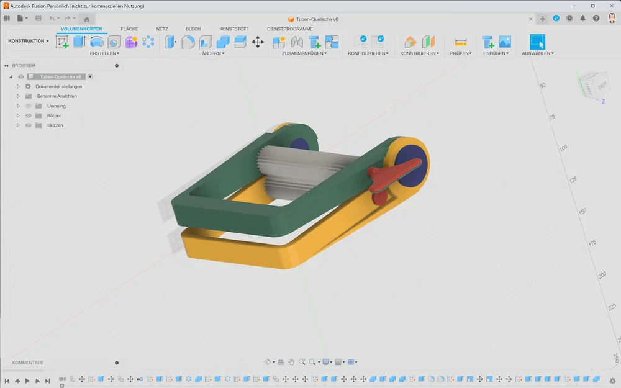Expand the Benannte Ansichten node

point(18,96)
